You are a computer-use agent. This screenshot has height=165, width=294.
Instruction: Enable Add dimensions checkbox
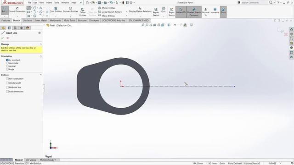pos(7,92)
